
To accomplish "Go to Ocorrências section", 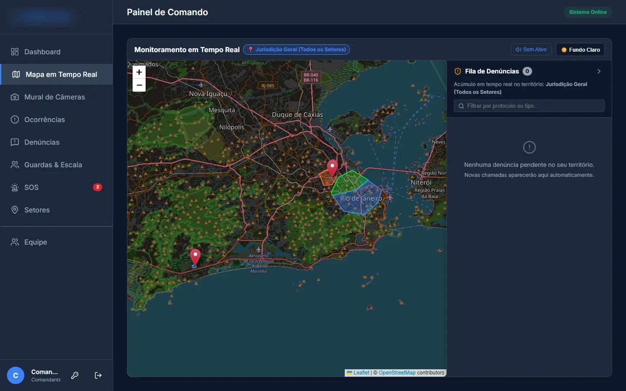I will [57, 119].
